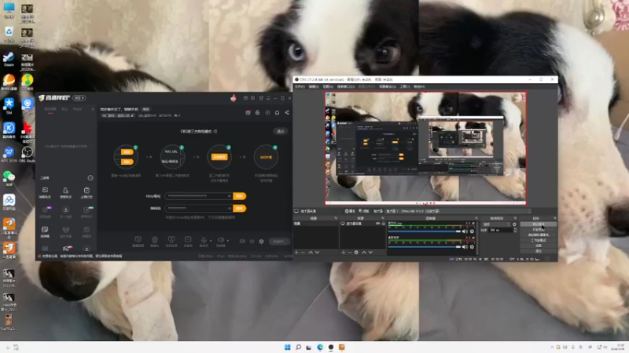Mute second OBS mixer channel speaker
This screenshot has height=353, width=629.
pos(465,247)
